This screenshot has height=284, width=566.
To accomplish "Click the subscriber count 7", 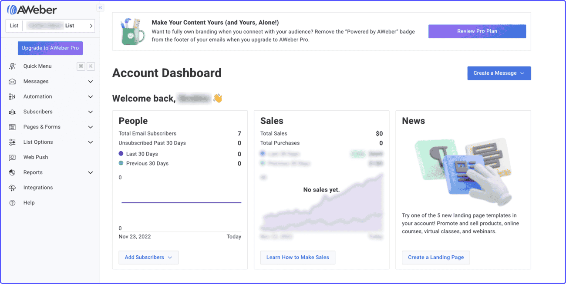I will (x=239, y=134).
